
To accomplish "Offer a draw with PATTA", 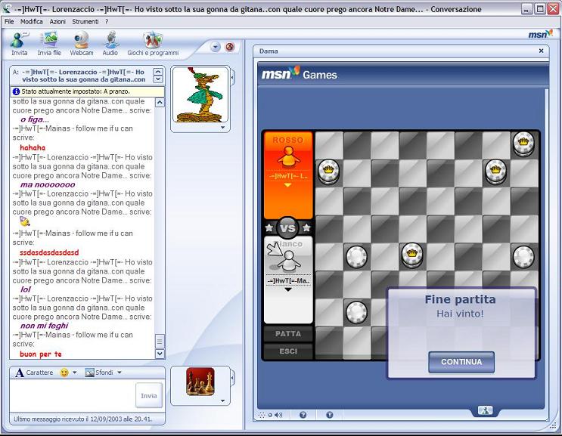I will [x=288, y=334].
